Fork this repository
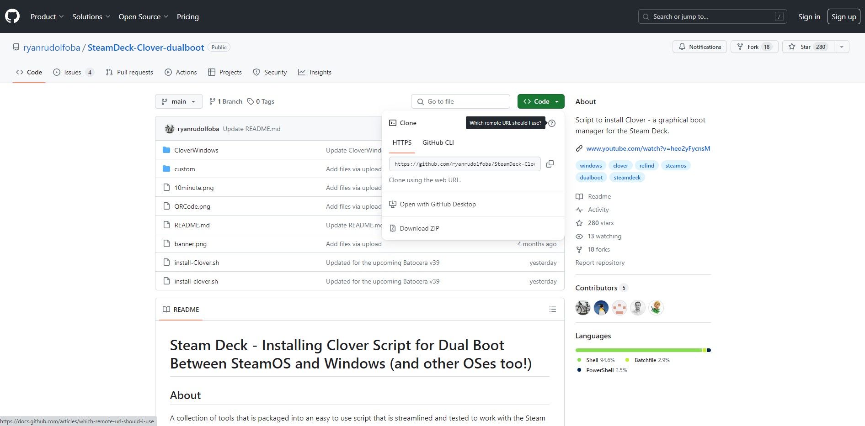Screen dimensions: 865x426 [754, 47]
